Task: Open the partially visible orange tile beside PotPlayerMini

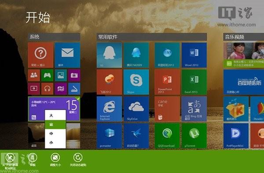Action: coord(257,136)
